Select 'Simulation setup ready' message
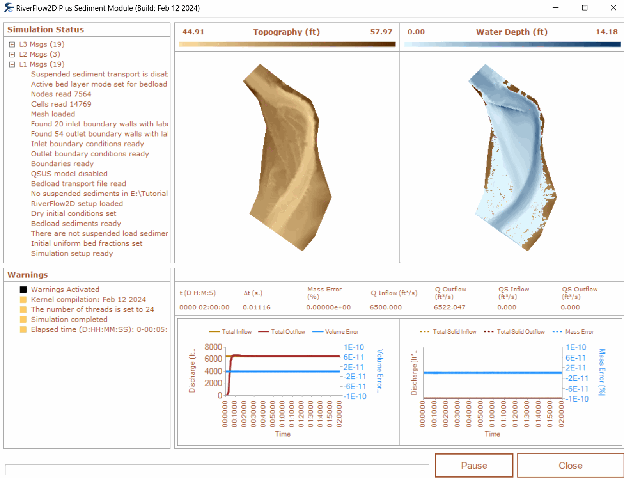Viewport: 624px width, 478px height. coord(72,253)
